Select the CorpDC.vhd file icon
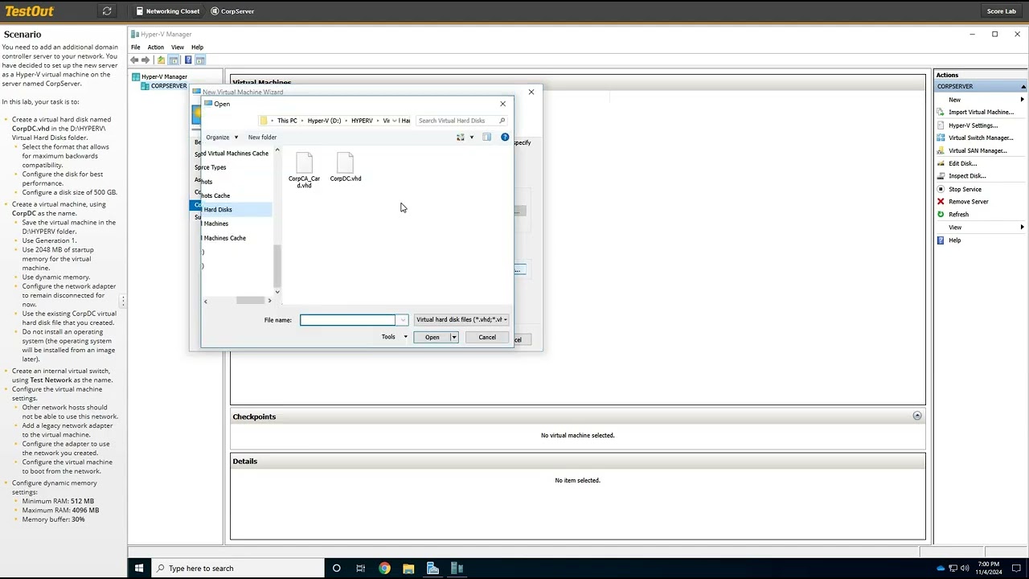Image resolution: width=1029 pixels, height=579 pixels. (x=345, y=162)
